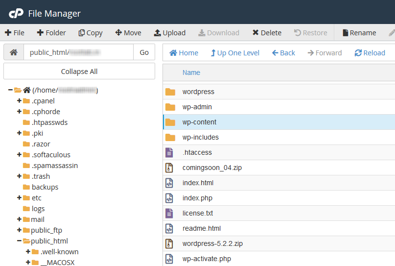Select .spamassassin in the tree
Screen dimensions: 395x266
55,166
